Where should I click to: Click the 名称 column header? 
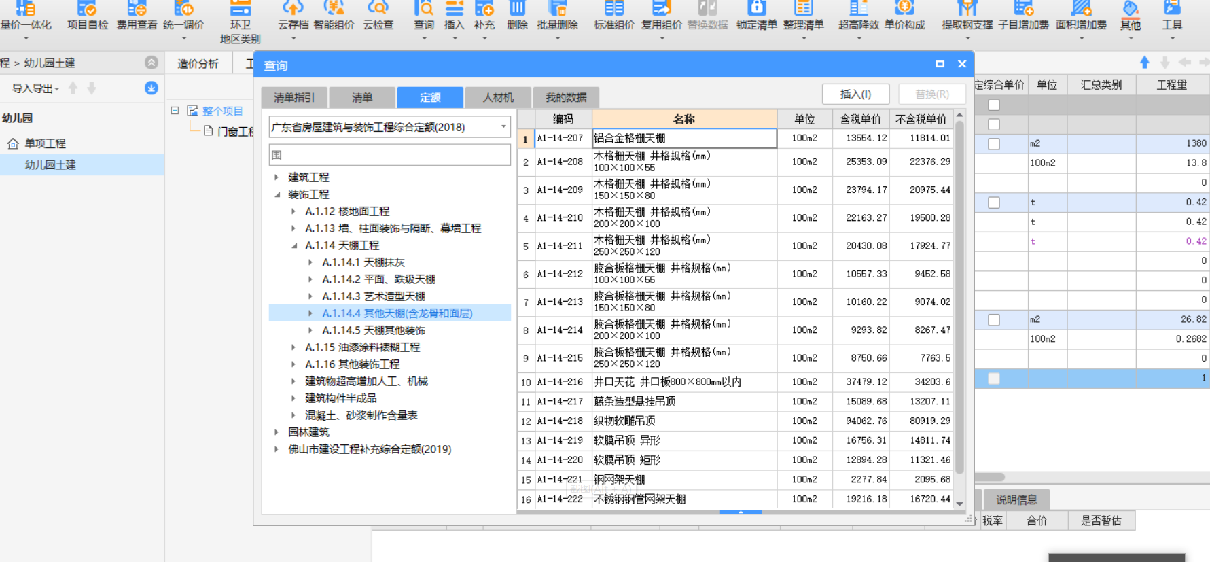click(684, 119)
